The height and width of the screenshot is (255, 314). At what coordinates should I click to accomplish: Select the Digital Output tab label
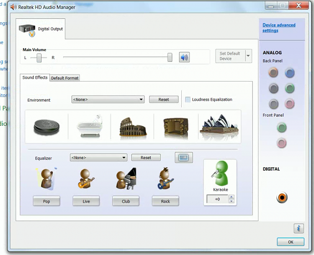point(51,29)
